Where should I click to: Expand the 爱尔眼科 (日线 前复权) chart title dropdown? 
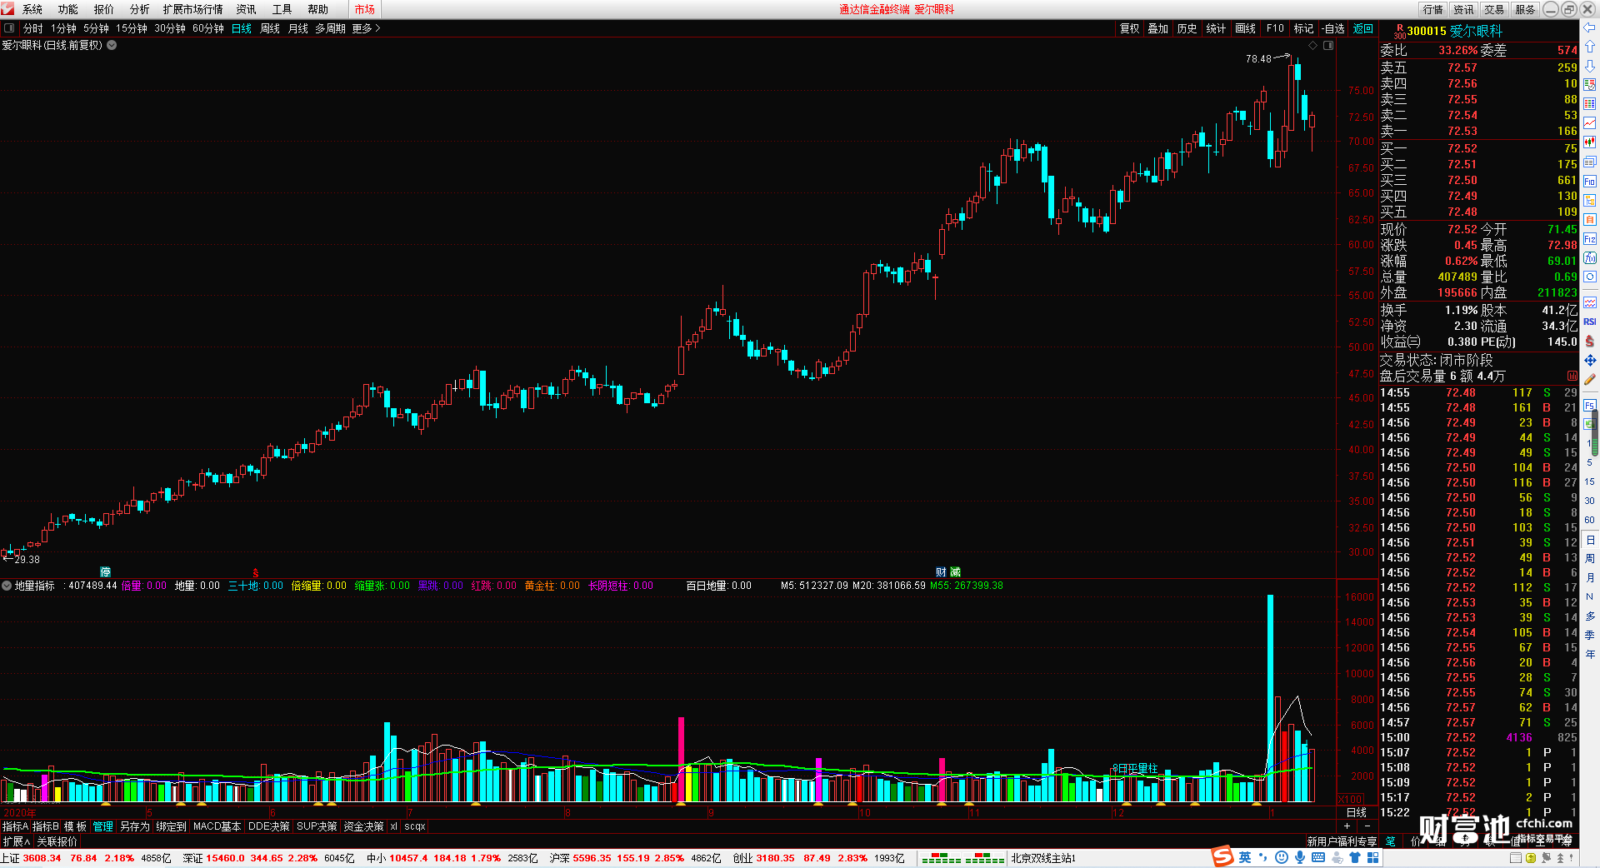point(112,45)
